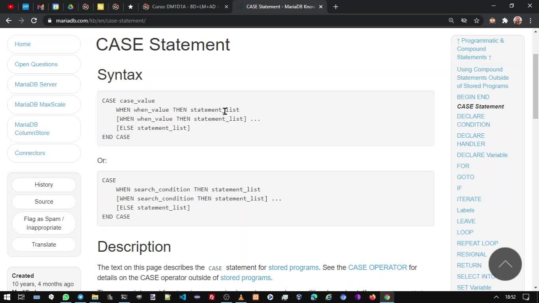Image resolution: width=539 pixels, height=303 pixels.
Task: Show hidden system tray icons
Action: (496, 297)
